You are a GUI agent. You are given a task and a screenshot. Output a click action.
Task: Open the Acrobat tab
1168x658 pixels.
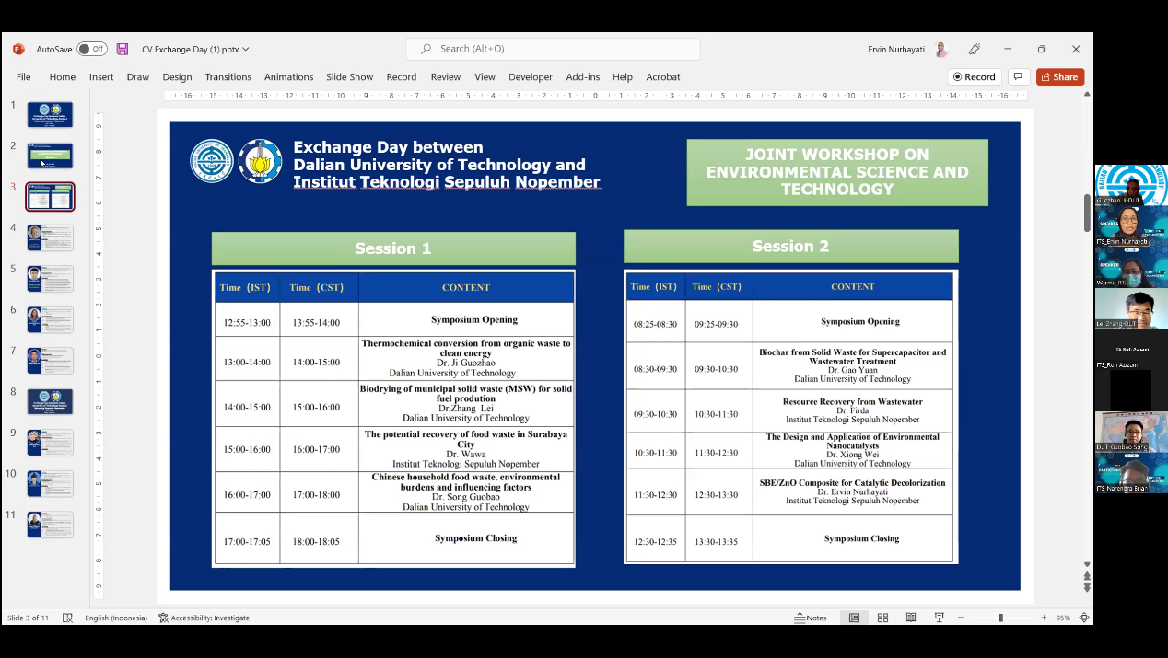click(663, 77)
